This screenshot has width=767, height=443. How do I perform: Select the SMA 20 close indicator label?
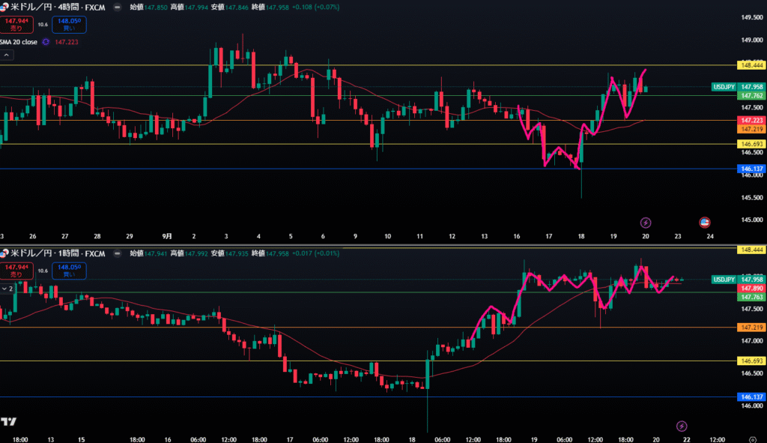19,42
